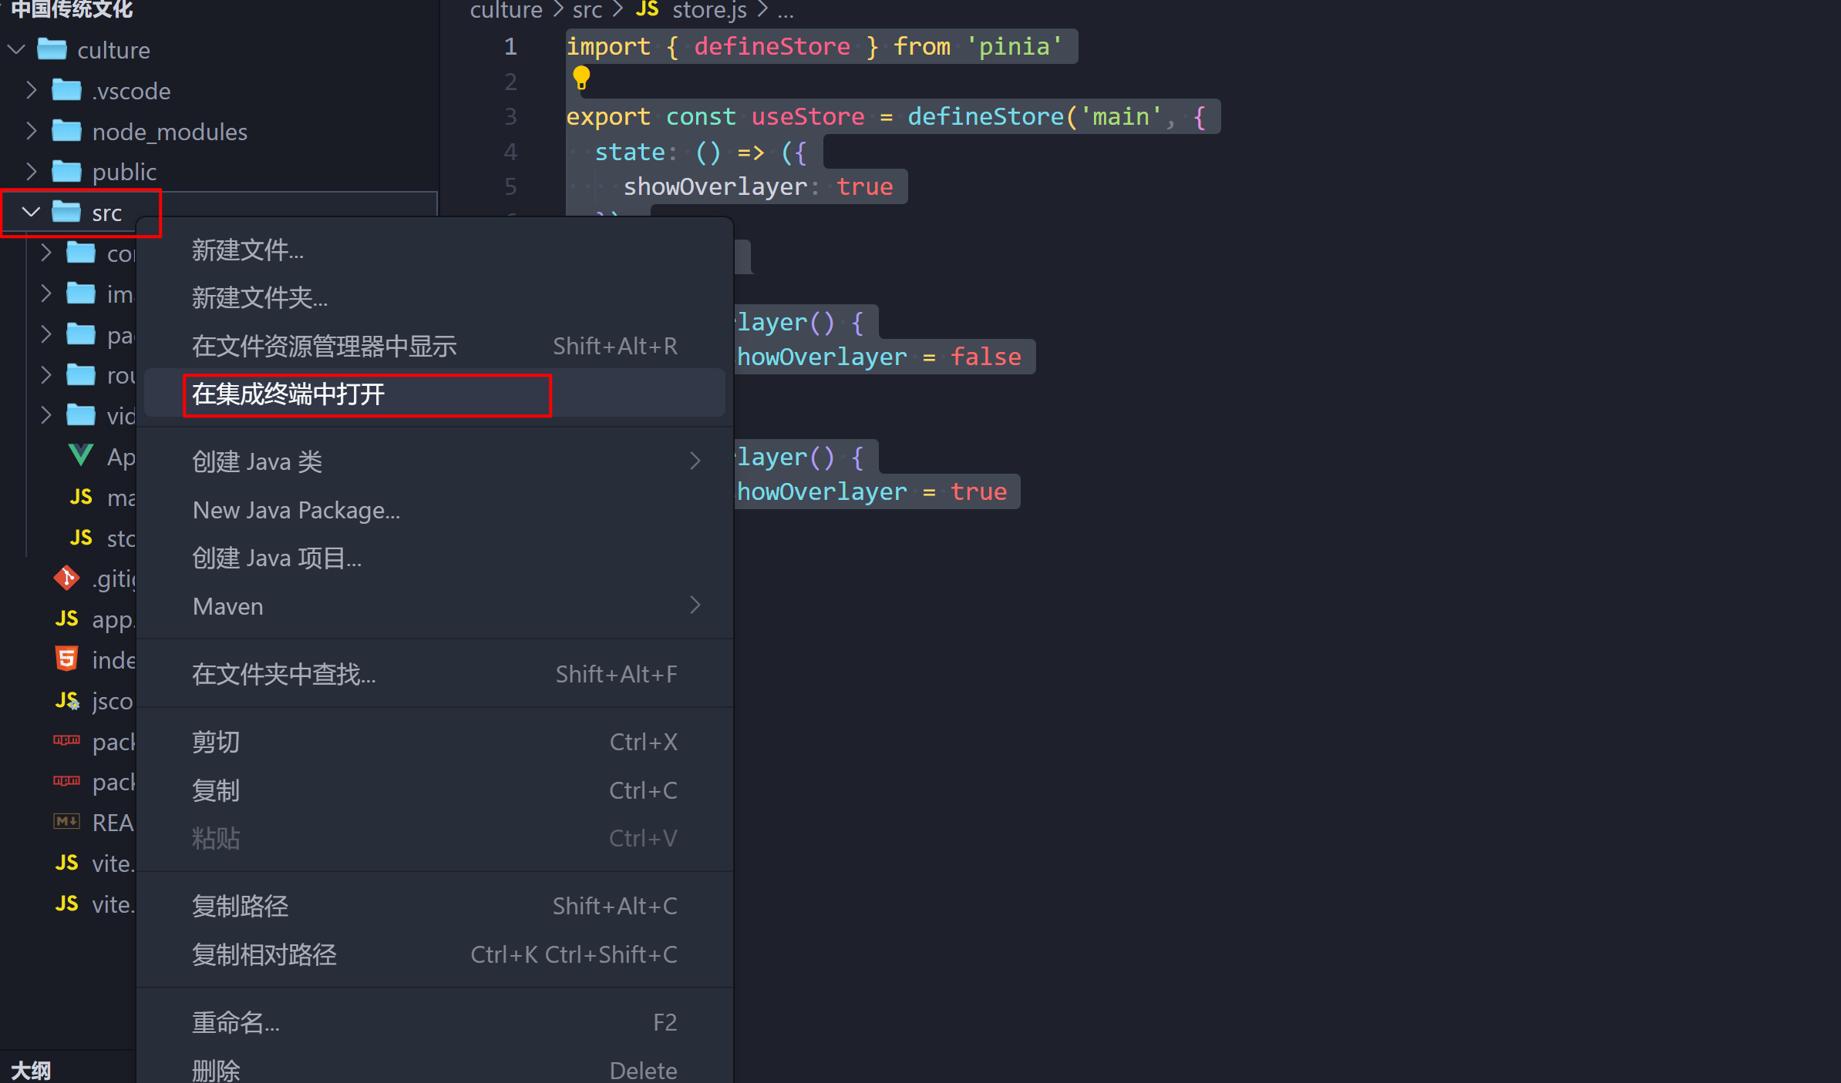This screenshot has height=1083, width=1841.
Task: Click 复制相对路径 in the context menu
Action: point(264,954)
